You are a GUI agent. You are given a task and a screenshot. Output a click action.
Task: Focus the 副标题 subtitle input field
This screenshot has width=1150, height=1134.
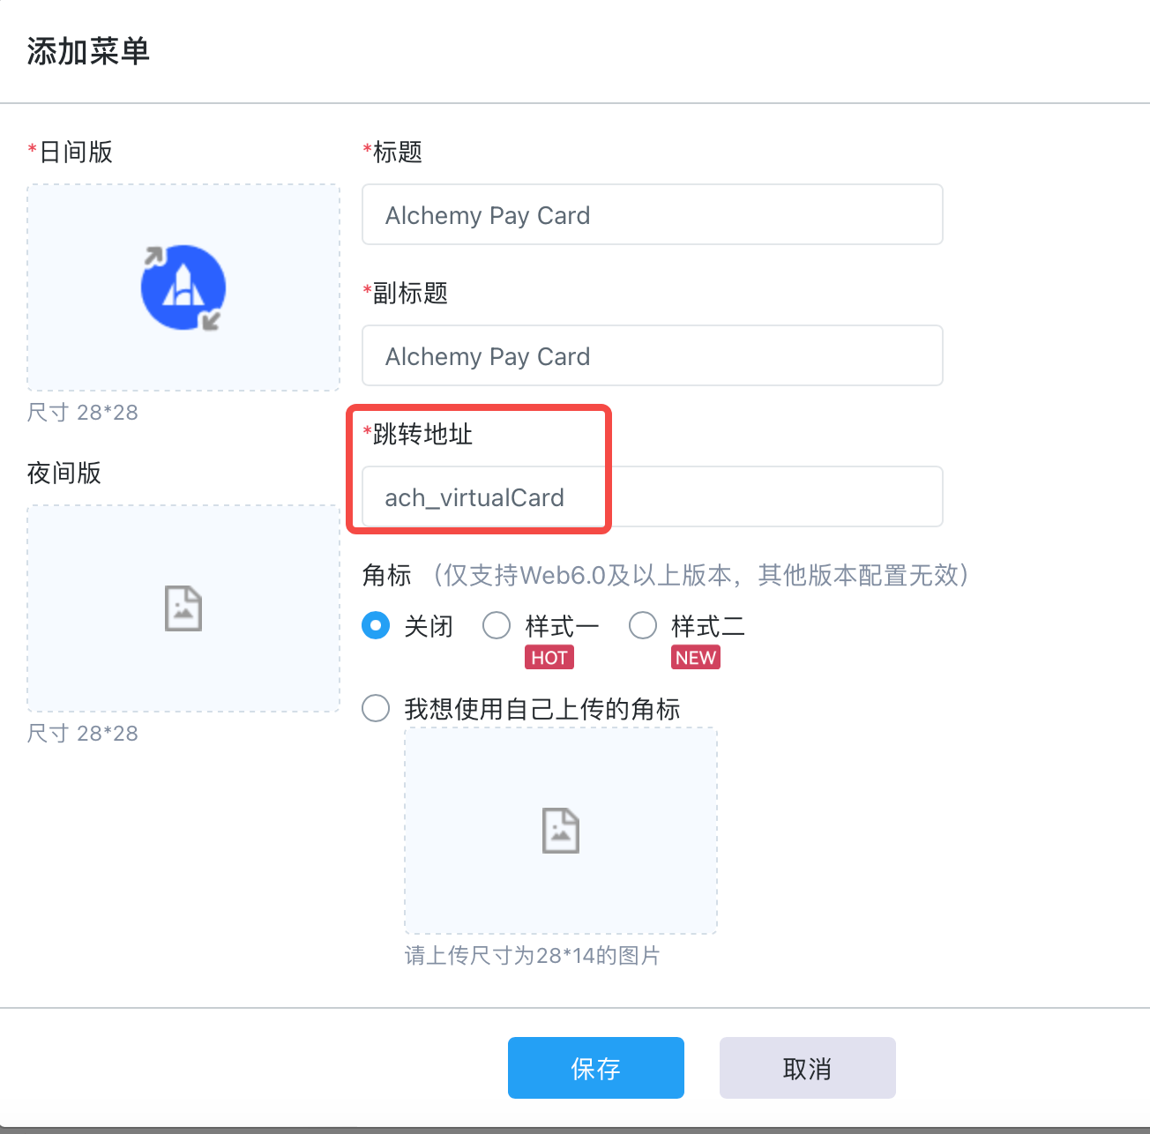tap(653, 355)
